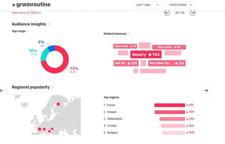Click the left carousel arrow button
The height and width of the screenshot is (144, 225).
(x=2, y=90)
